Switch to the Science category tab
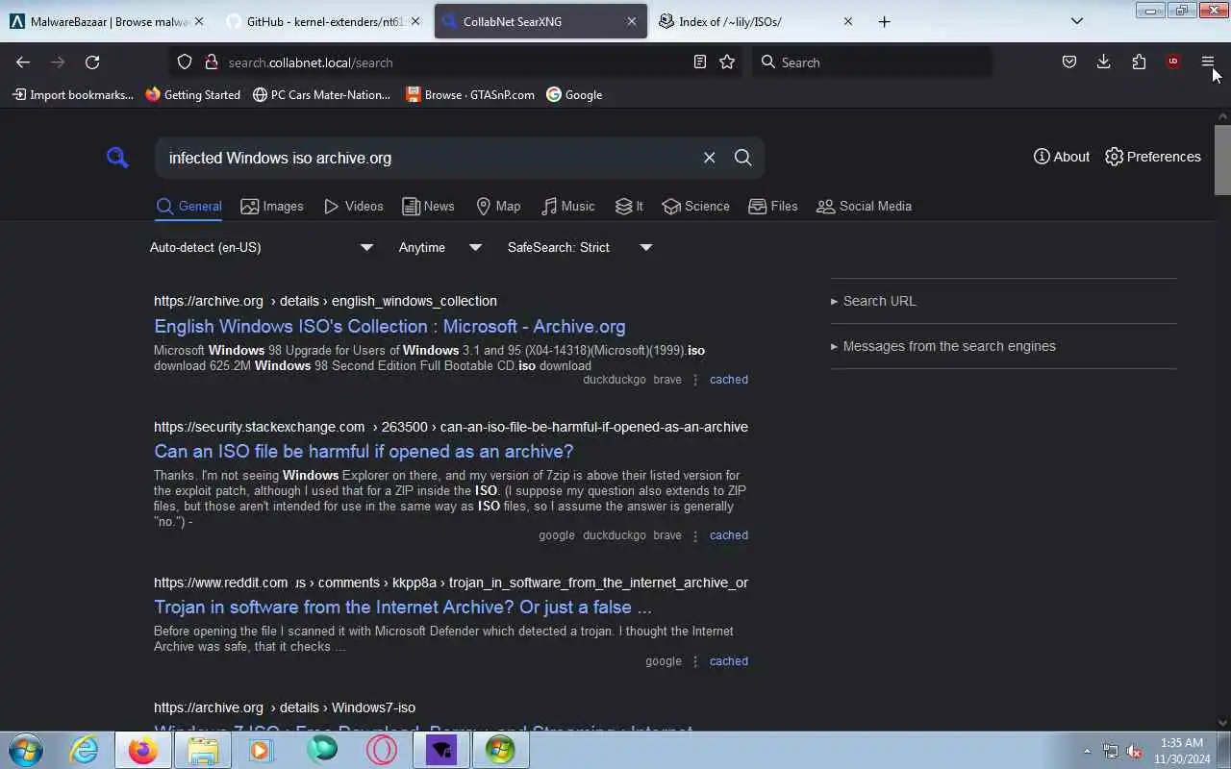1231x769 pixels. 696,206
